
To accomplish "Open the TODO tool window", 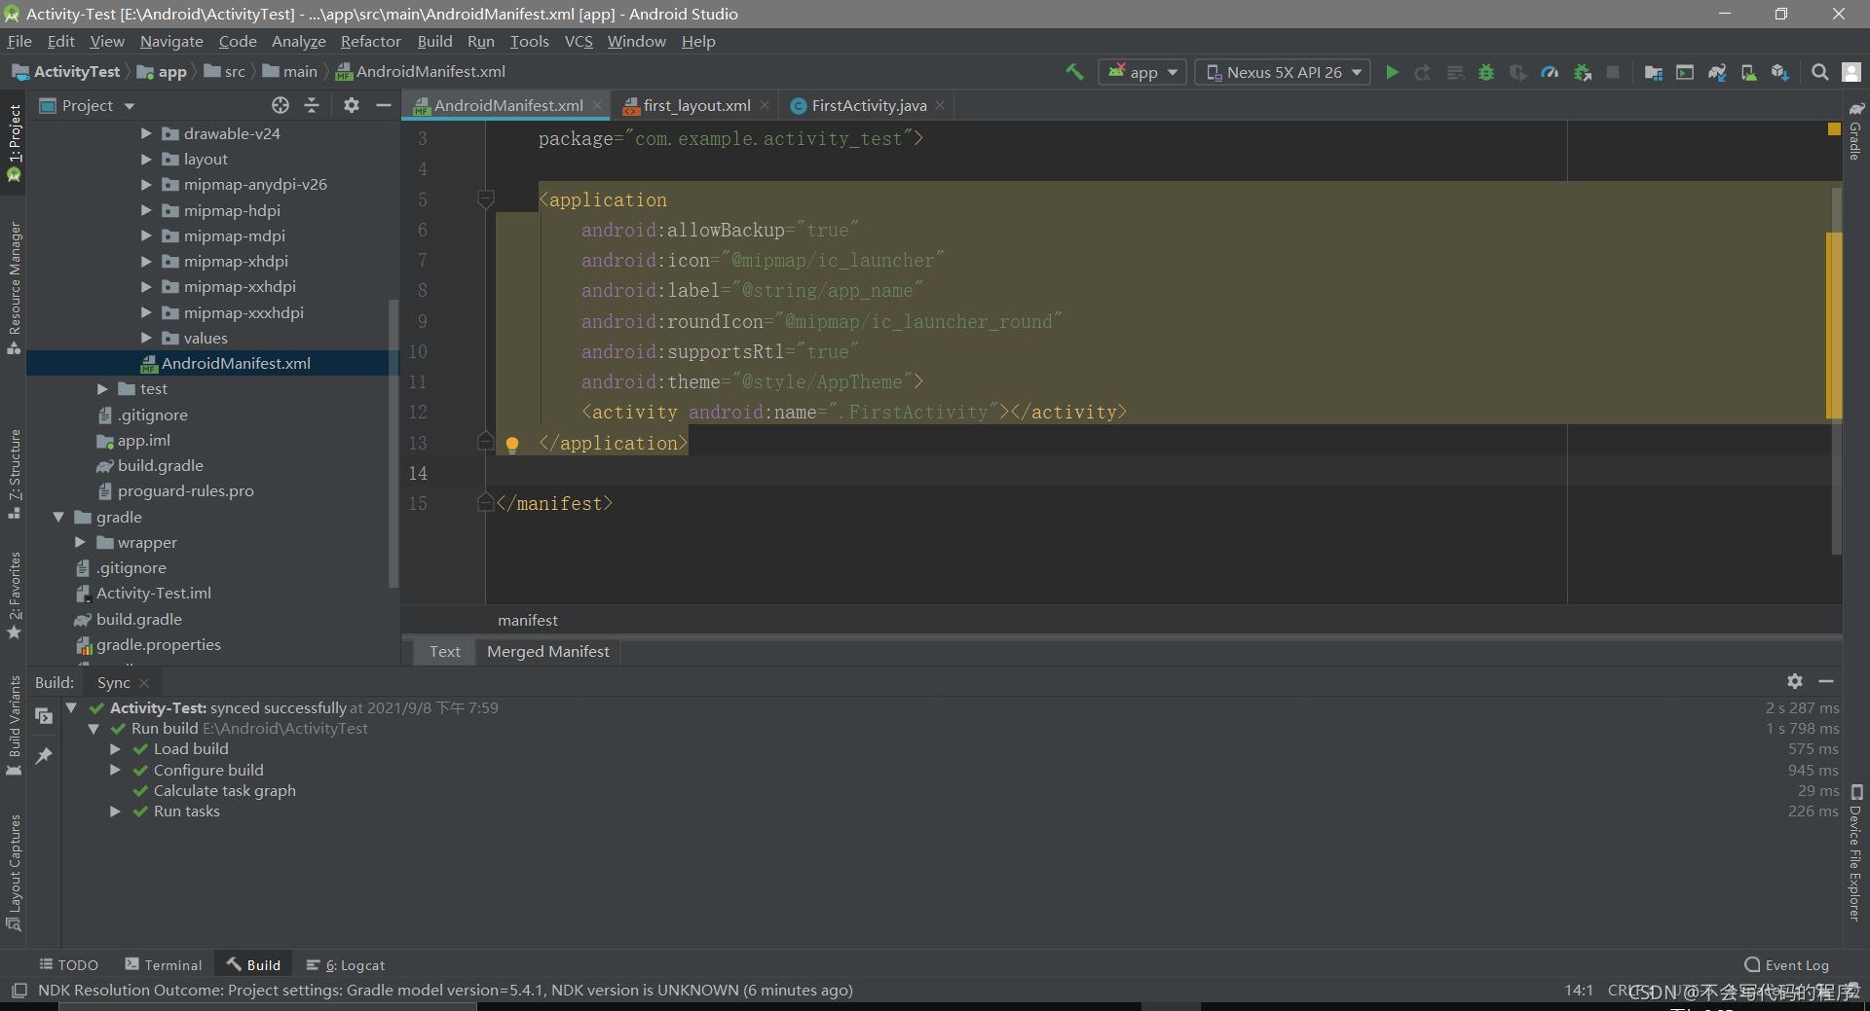I will click(69, 964).
